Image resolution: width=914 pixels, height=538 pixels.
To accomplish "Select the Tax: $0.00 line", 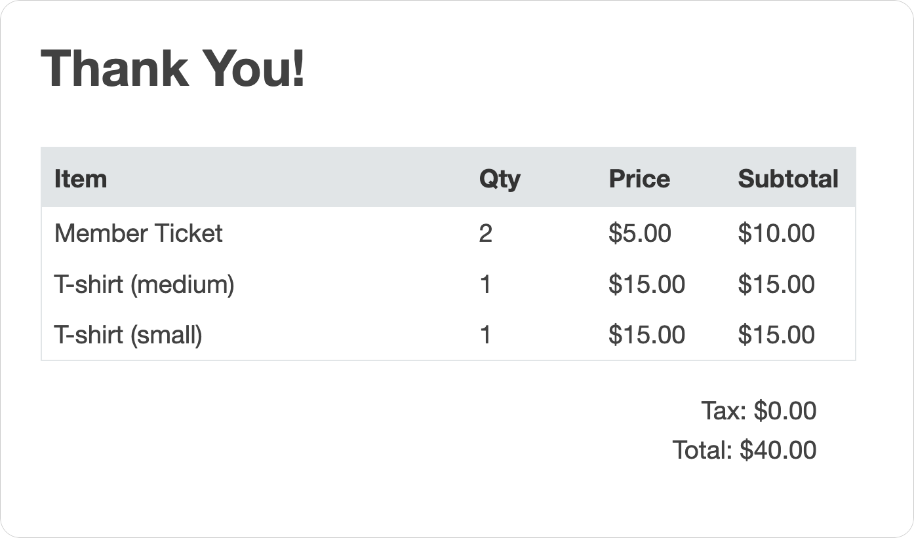I will 759,411.
